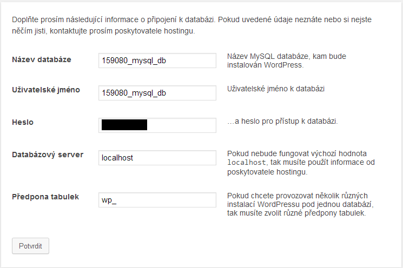Click the Předpona tabulek field containing wp_
Image resolution: width=403 pixels, height=268 pixels.
click(157, 200)
